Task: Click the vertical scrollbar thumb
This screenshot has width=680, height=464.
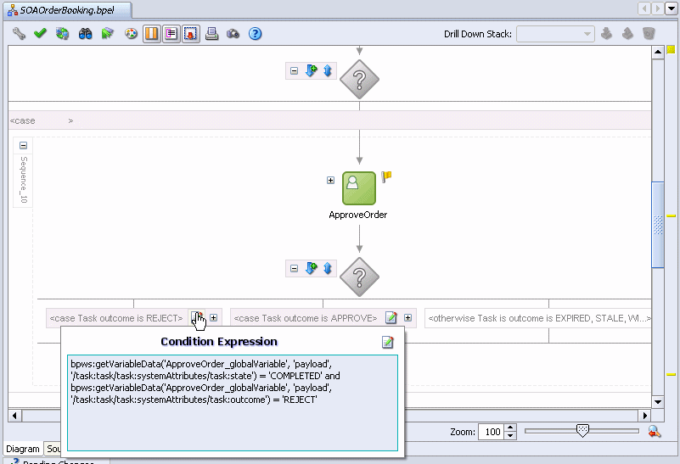Action: coord(658,225)
